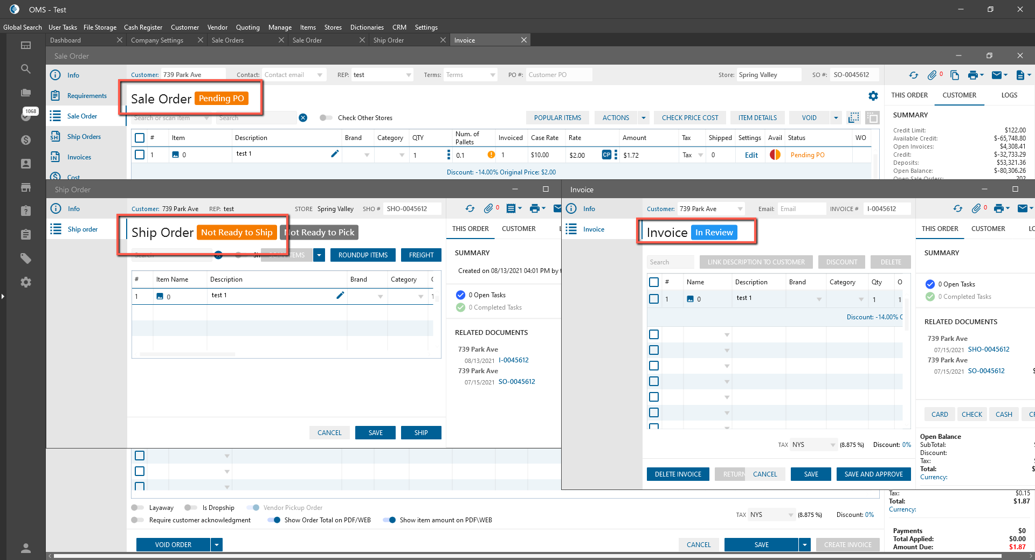Screen dimensions: 1035x560
Task: Click the SAVE AND APPROVE button
Action: (873, 474)
